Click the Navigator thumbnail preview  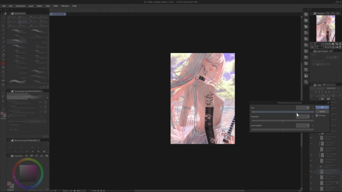tap(326, 28)
